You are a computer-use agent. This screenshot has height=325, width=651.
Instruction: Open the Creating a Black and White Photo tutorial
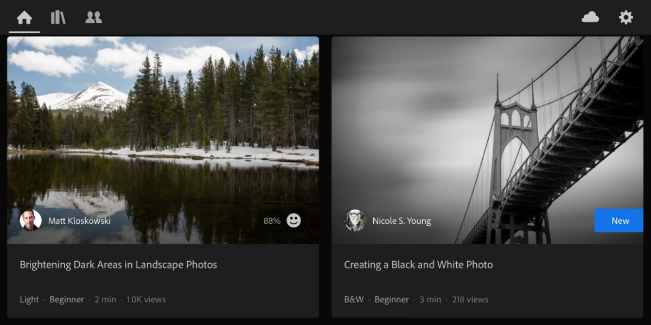[418, 264]
